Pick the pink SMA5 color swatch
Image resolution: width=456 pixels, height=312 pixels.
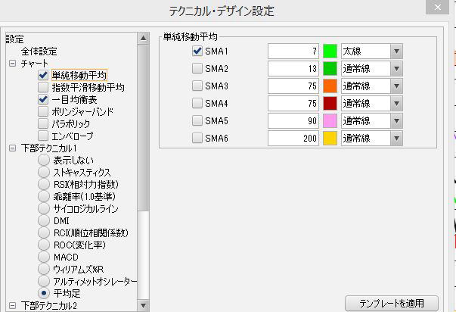pos(330,121)
